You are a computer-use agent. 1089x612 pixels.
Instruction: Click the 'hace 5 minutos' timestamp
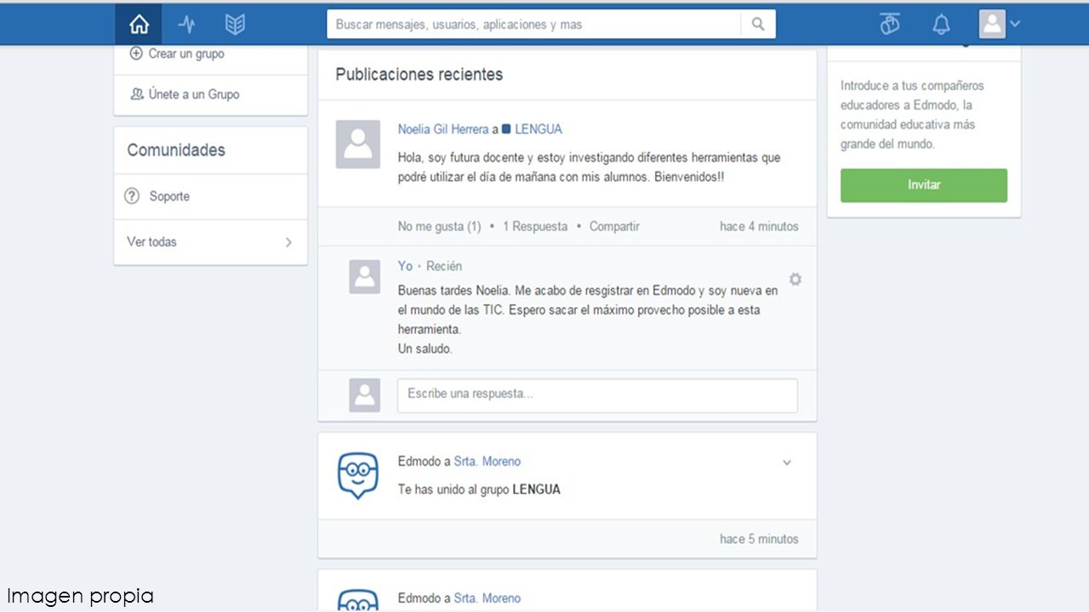(759, 539)
